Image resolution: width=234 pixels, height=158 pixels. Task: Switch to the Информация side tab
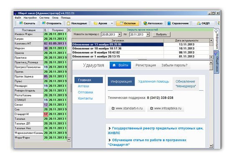point(216,39)
